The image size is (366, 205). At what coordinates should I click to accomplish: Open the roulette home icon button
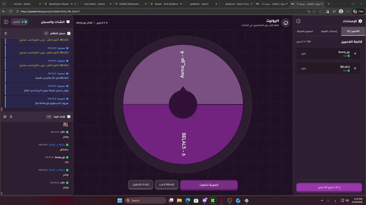click(x=285, y=23)
